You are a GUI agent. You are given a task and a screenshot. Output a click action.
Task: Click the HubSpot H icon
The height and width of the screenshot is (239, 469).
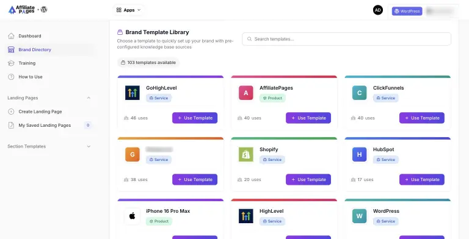pos(360,154)
